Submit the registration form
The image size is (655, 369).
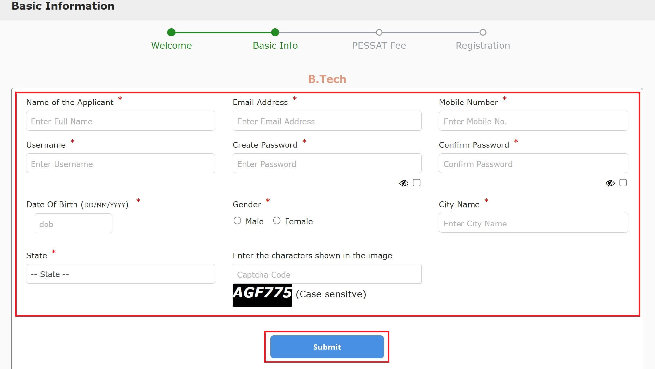pos(327,347)
